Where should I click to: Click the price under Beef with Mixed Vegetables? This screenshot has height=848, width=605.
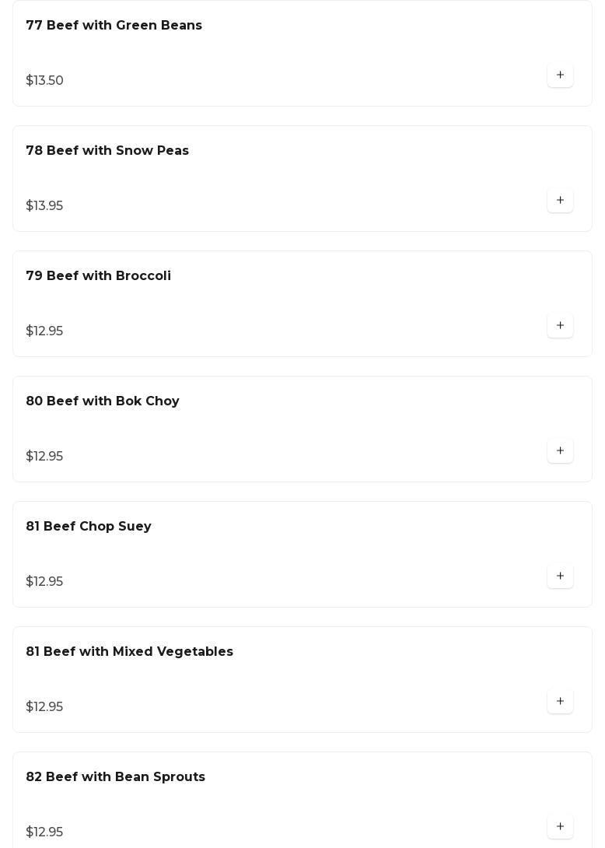(x=44, y=707)
